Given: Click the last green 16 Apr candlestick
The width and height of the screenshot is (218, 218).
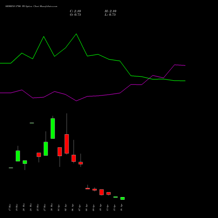Looking at the screenshot, I should point(123,198).
